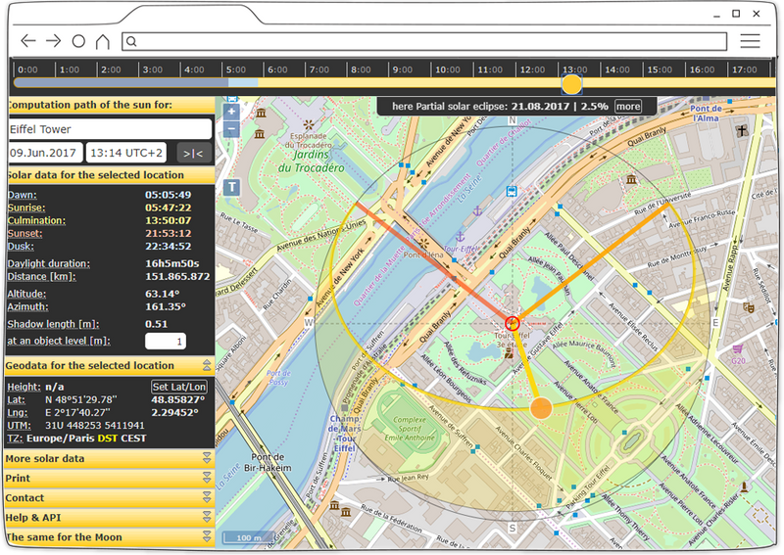Expand the Help & API section
This screenshot has height=555, width=784.
pos(207,518)
